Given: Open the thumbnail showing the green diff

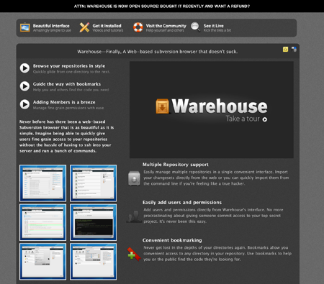Looking at the screenshot, I should tap(42, 222).
